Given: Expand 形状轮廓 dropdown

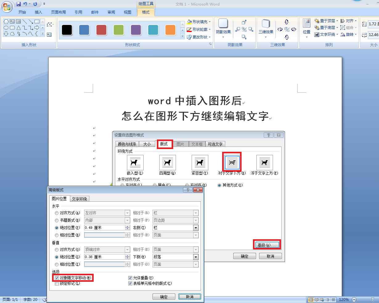Looking at the screenshot, I should [210, 30].
